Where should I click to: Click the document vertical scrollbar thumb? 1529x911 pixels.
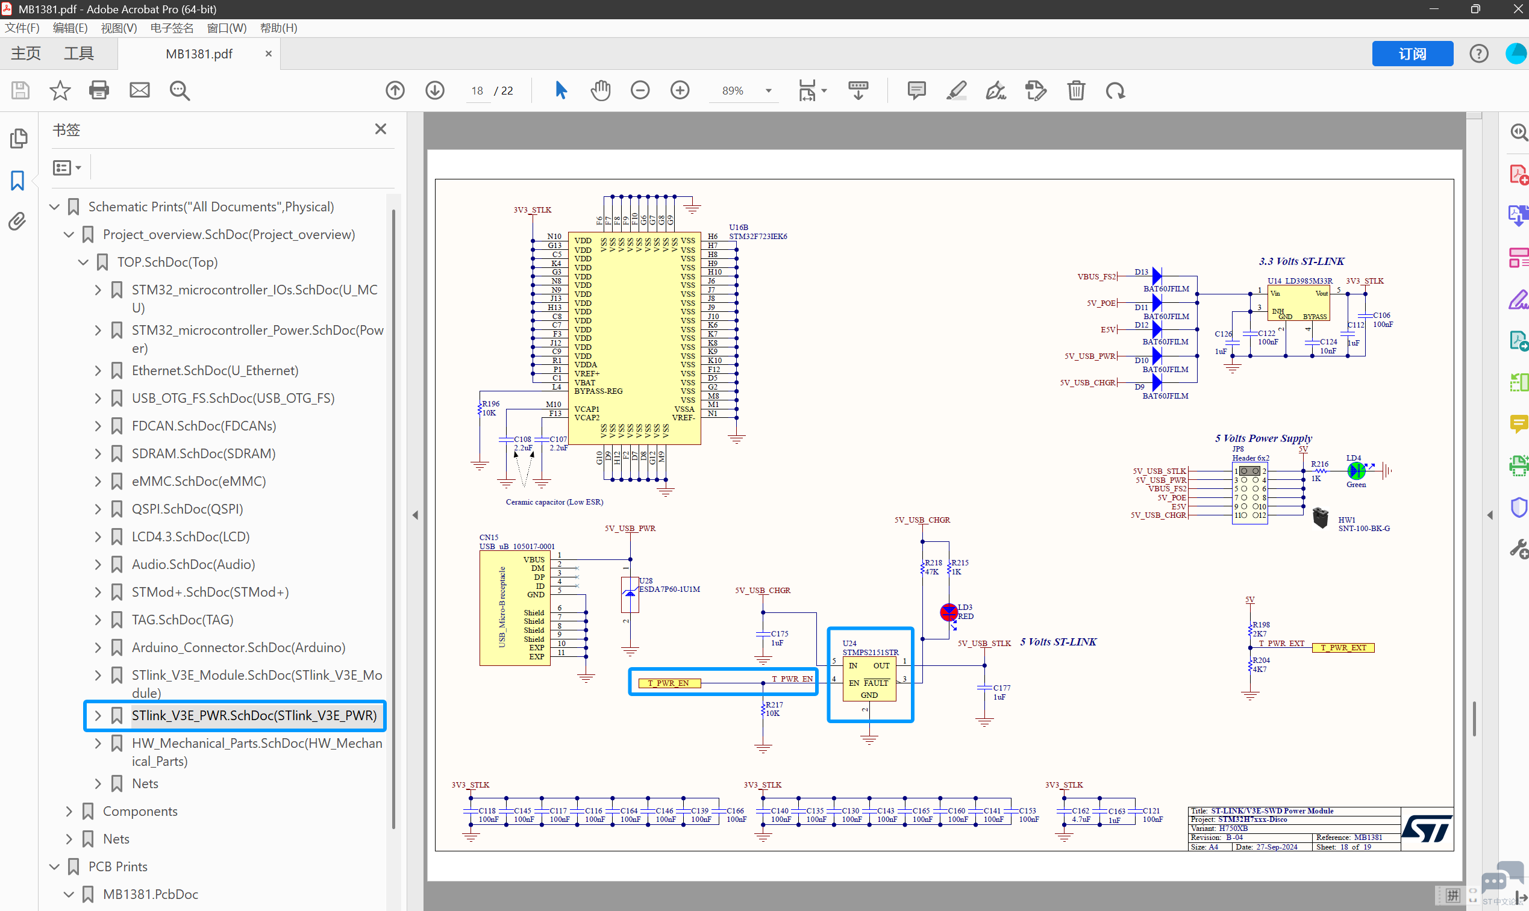(x=1474, y=718)
